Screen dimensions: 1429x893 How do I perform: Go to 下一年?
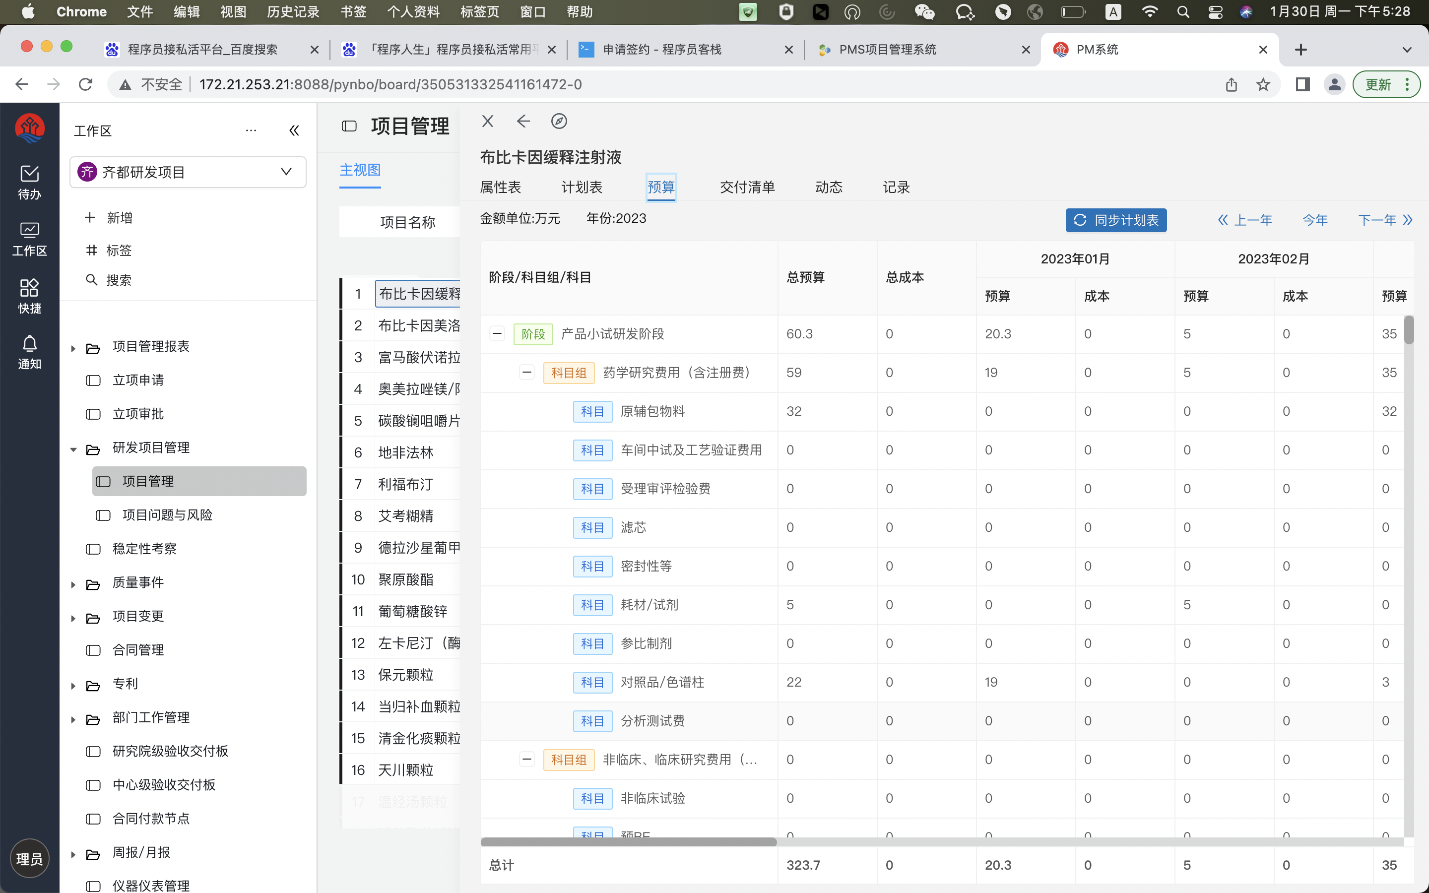coord(1385,220)
